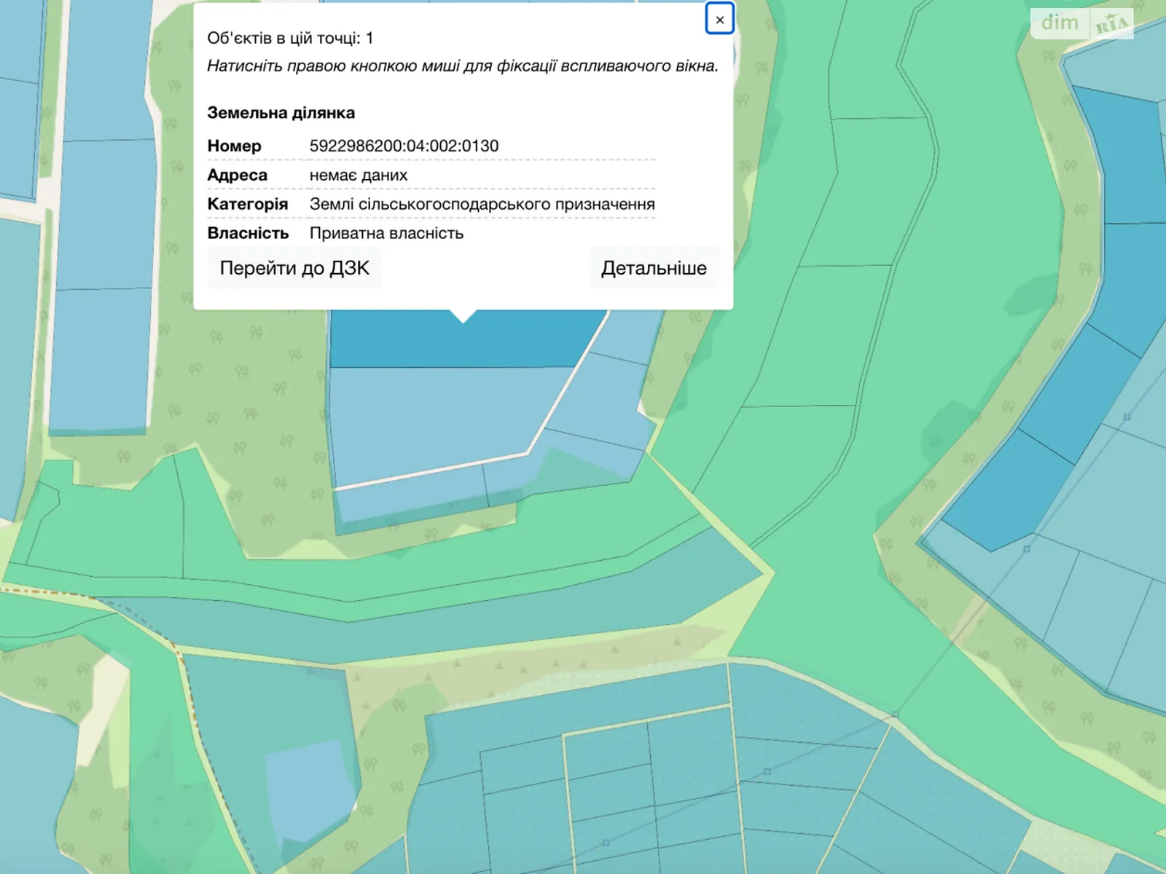Click the 'Об'єктів в цій точці: 1' text
1166x874 pixels.
click(290, 38)
